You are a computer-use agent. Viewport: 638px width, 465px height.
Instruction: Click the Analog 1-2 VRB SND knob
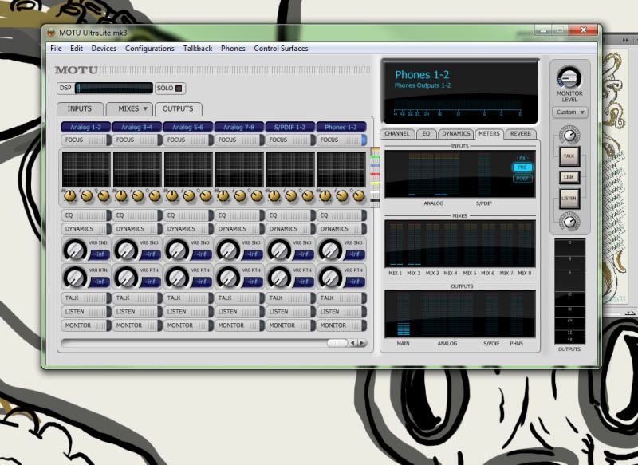(75, 250)
